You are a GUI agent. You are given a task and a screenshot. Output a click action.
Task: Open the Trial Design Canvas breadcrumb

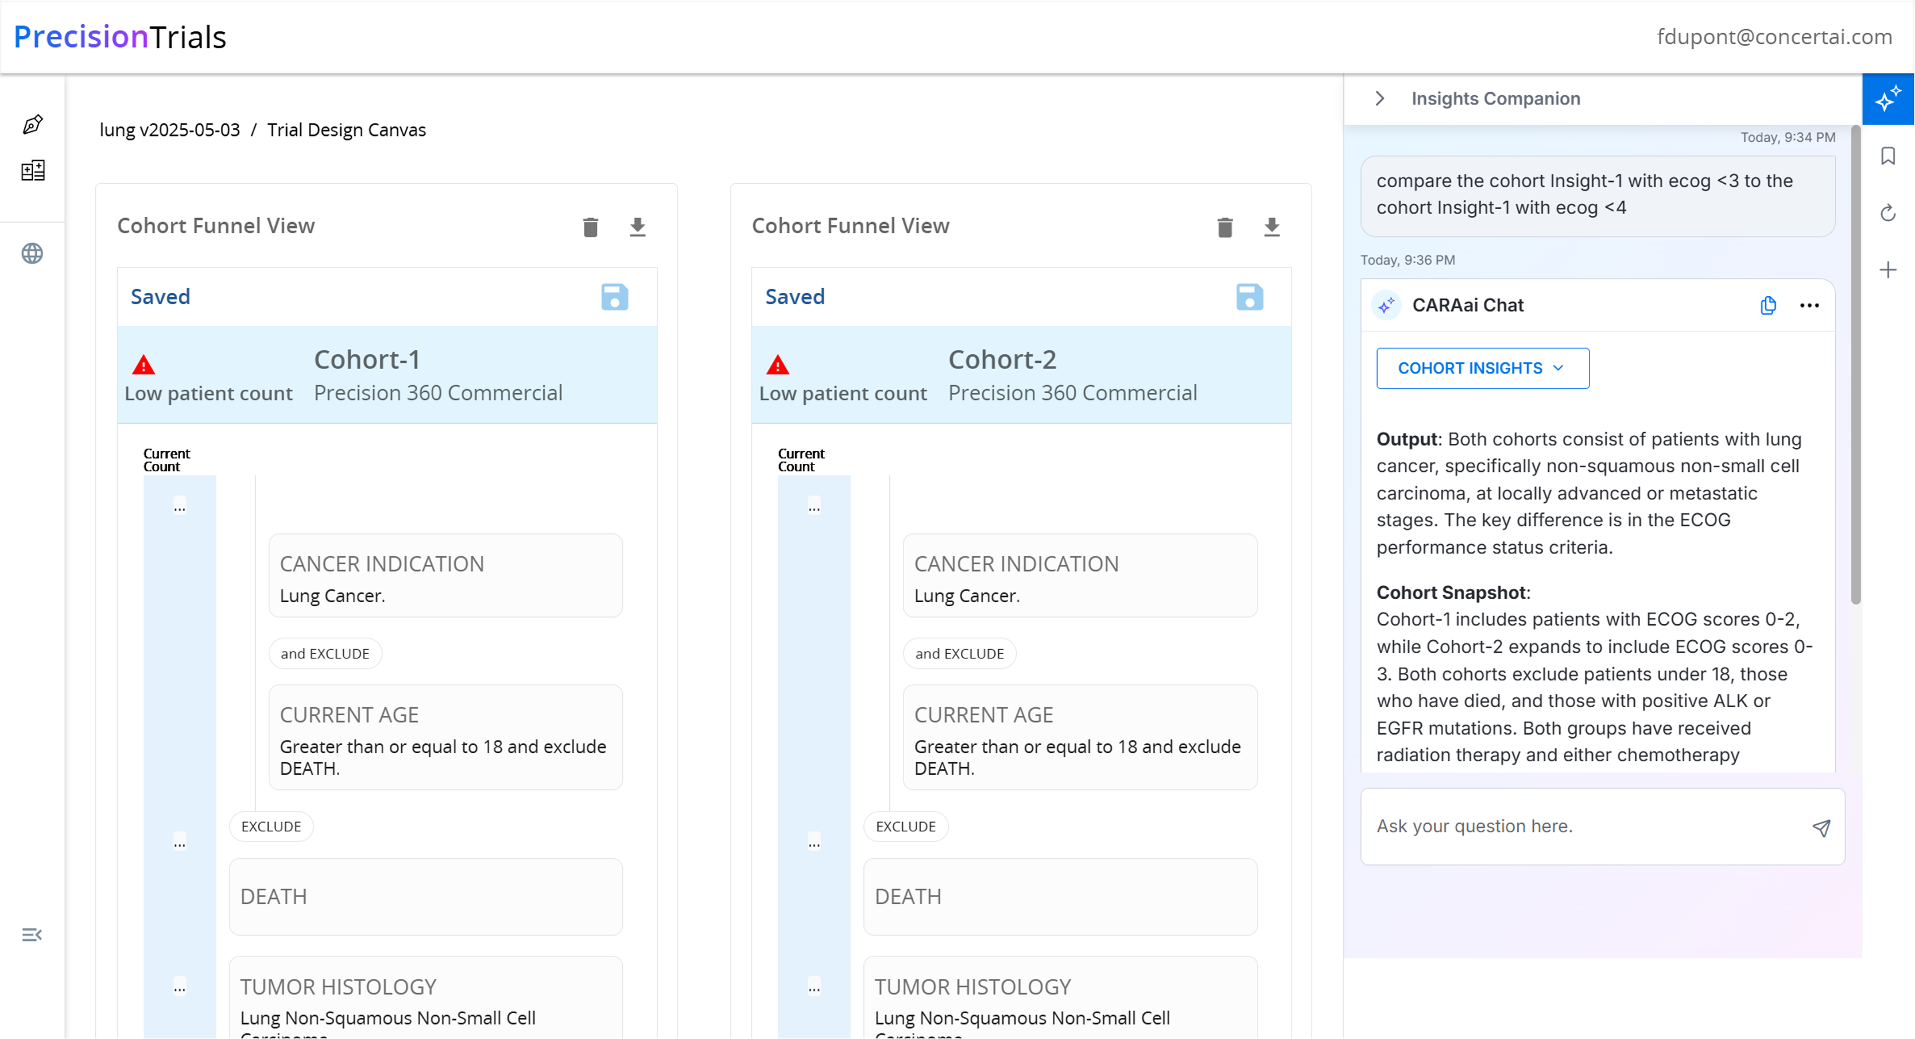tap(346, 130)
